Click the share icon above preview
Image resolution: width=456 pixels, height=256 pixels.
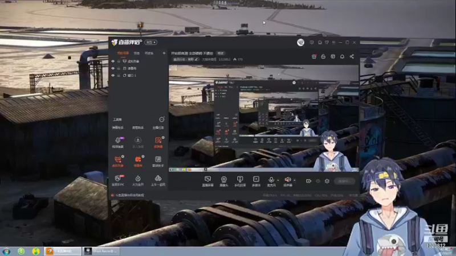point(352,56)
